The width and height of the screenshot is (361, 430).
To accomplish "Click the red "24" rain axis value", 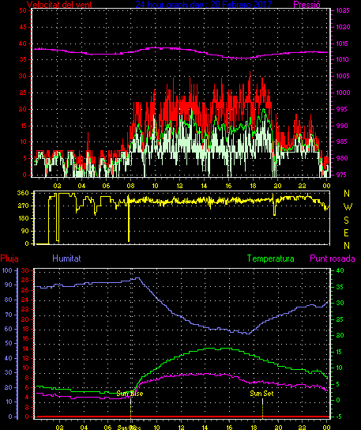I will point(25,300).
